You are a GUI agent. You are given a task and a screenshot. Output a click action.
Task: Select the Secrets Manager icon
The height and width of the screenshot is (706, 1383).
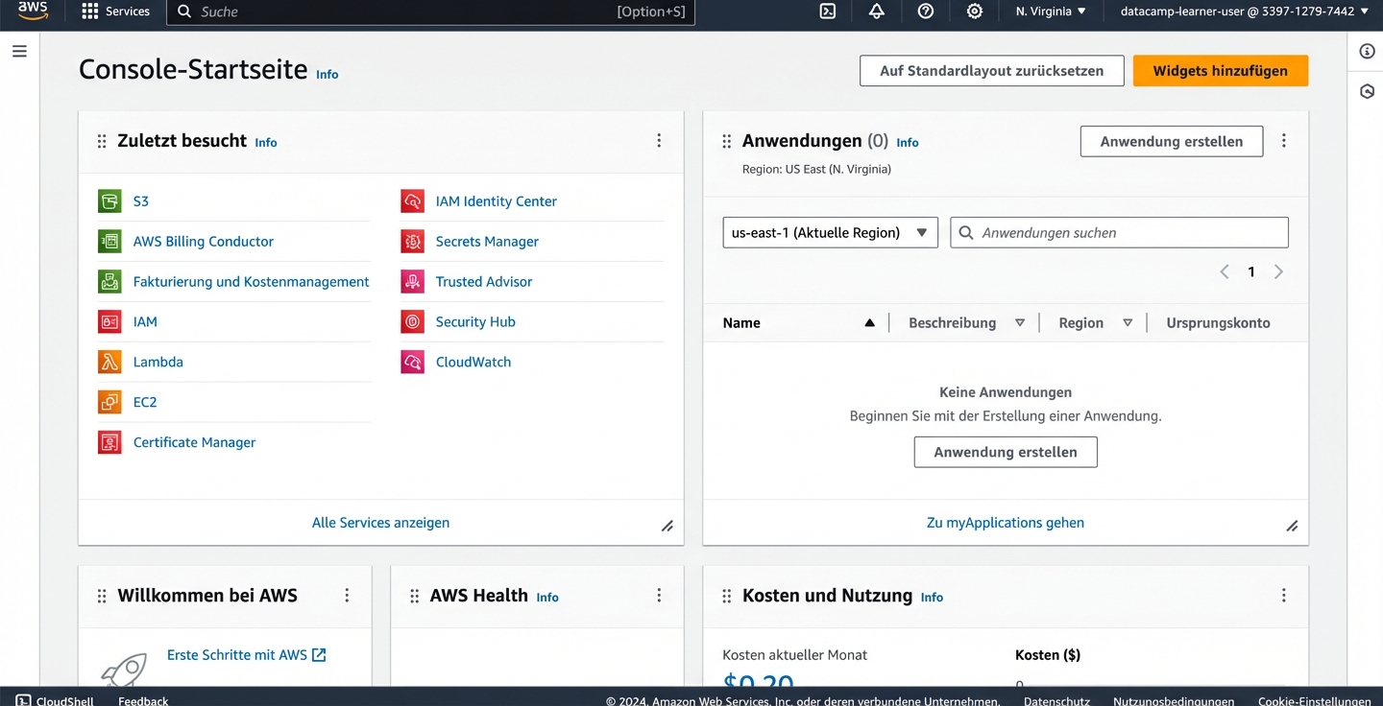[x=412, y=241]
